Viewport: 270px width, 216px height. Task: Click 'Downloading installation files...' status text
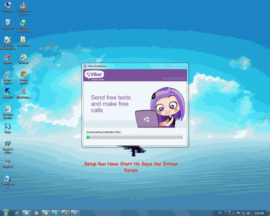[104, 132]
